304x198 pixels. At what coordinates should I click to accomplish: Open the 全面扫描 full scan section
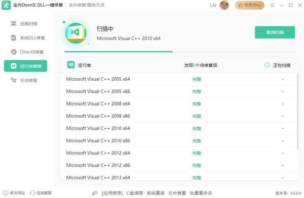[24, 24]
